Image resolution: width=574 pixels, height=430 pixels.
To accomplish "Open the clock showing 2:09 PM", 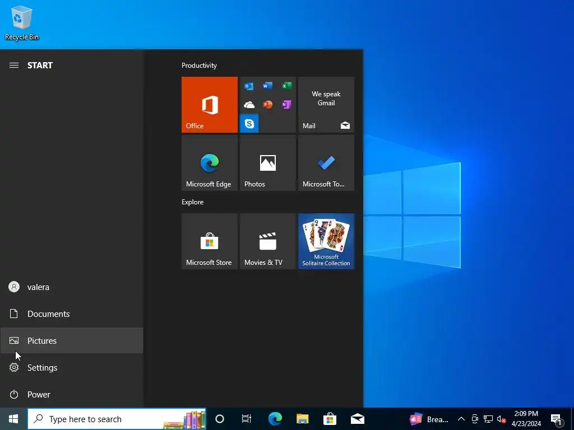I will pos(526,419).
